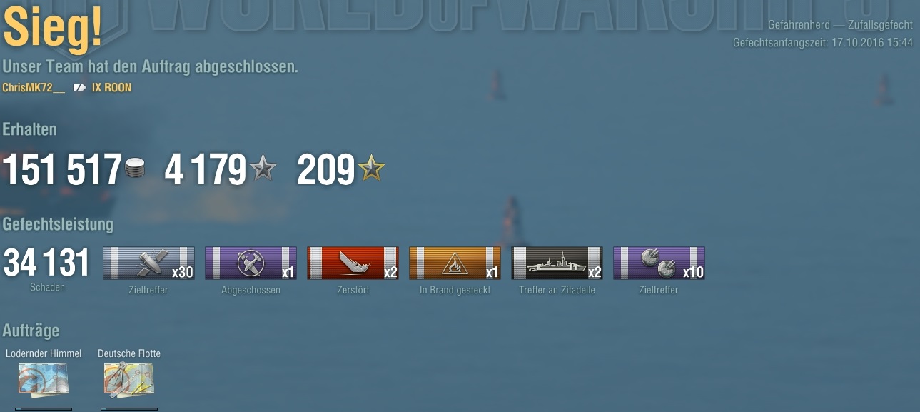Click the Zieltreffer x30 ribbon
The height and width of the screenshot is (412, 920).
tap(149, 263)
